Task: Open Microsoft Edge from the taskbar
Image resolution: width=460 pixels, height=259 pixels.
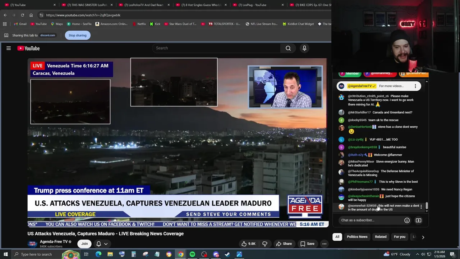Action: pyautogui.click(x=98, y=254)
